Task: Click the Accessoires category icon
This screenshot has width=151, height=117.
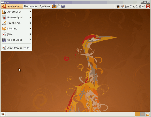Action: coord(4,12)
